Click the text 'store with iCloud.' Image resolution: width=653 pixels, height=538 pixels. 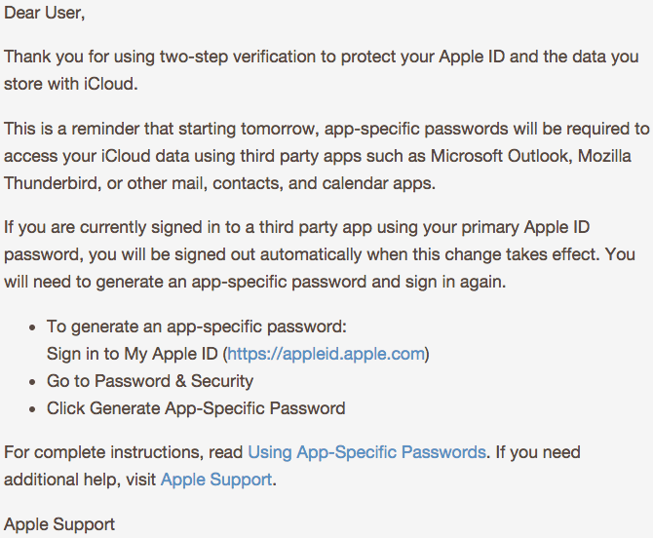[71, 84]
